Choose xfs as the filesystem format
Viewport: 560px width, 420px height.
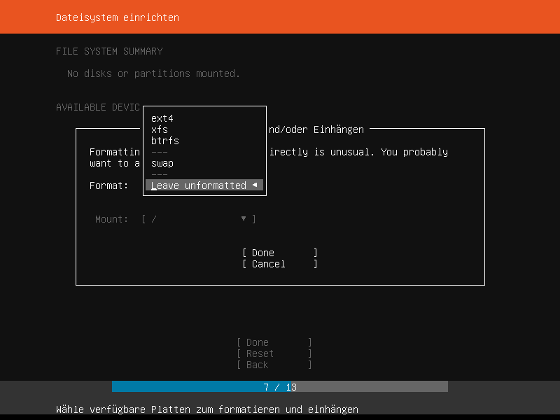pyautogui.click(x=160, y=129)
